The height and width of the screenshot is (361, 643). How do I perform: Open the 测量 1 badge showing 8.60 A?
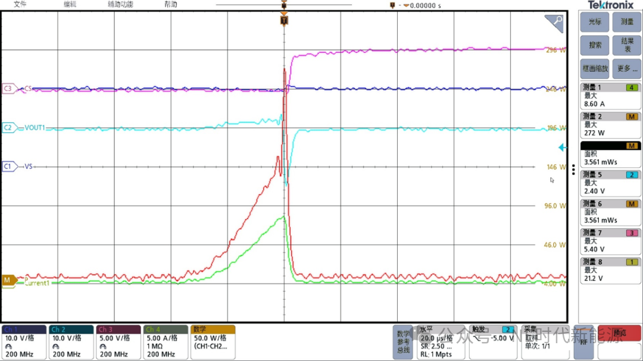click(610, 96)
